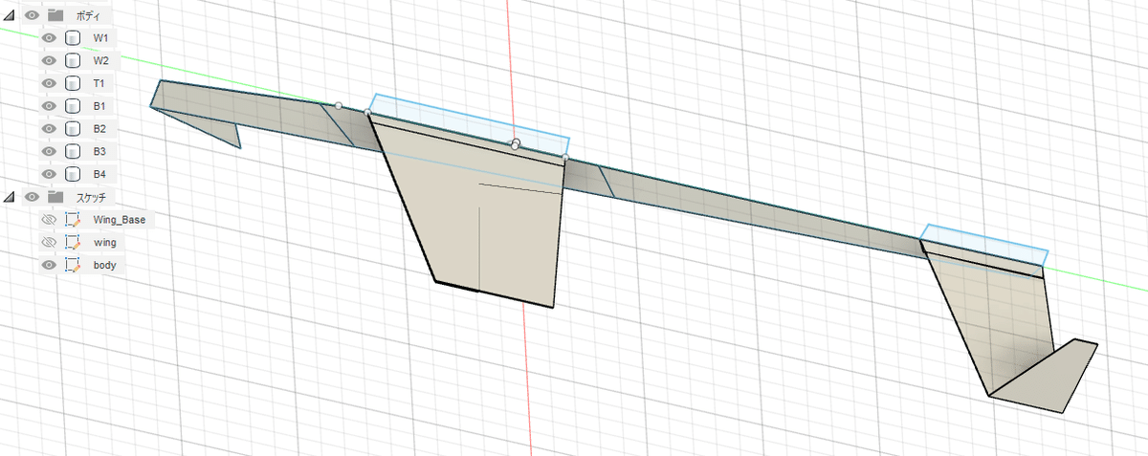The width and height of the screenshot is (1148, 456).
Task: Hide the ボディ folder with its eye icon
Action: [33, 15]
